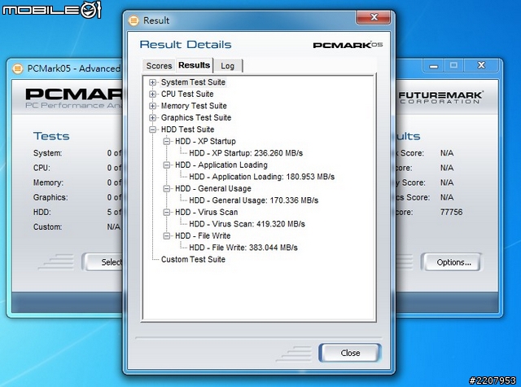The image size is (521, 387).
Task: Select the Memory Test Suite row
Action: (x=194, y=106)
